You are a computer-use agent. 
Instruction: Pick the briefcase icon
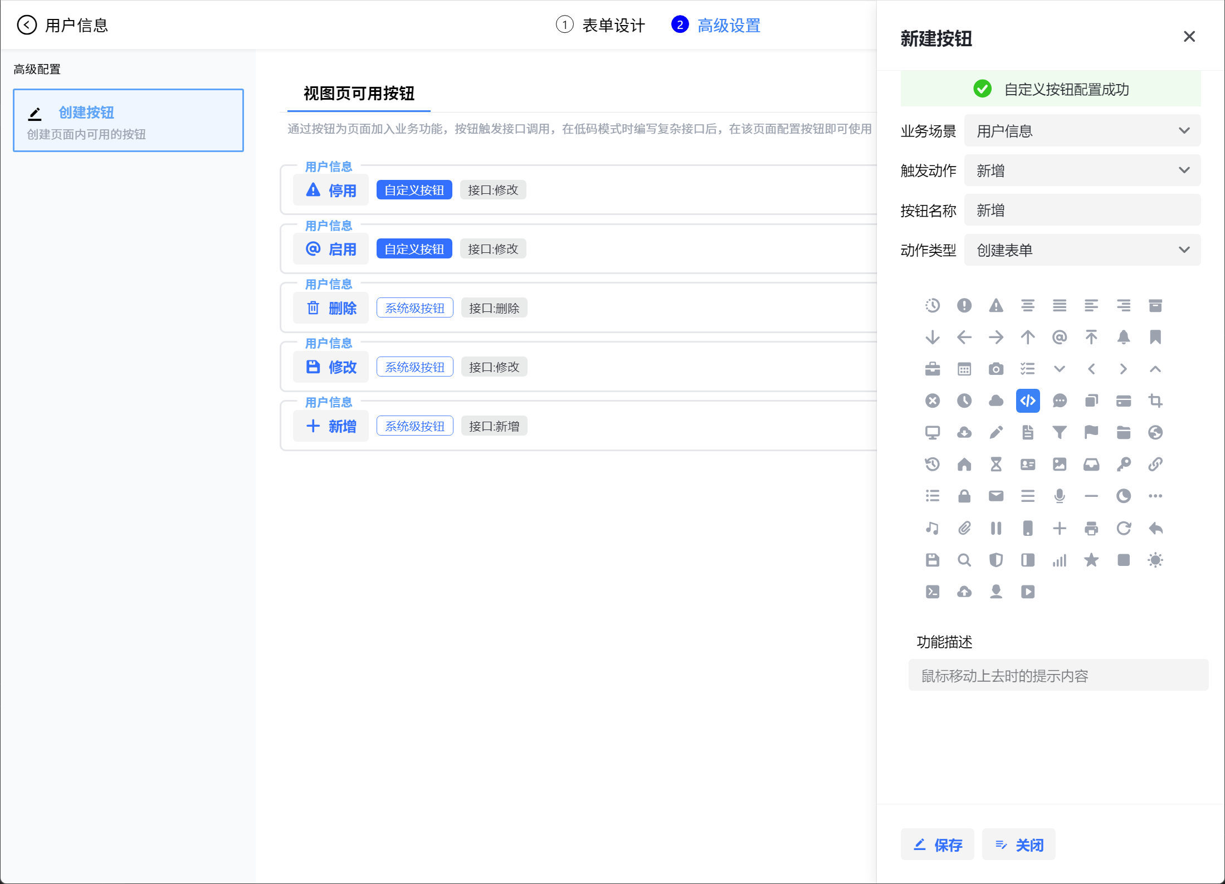933,369
